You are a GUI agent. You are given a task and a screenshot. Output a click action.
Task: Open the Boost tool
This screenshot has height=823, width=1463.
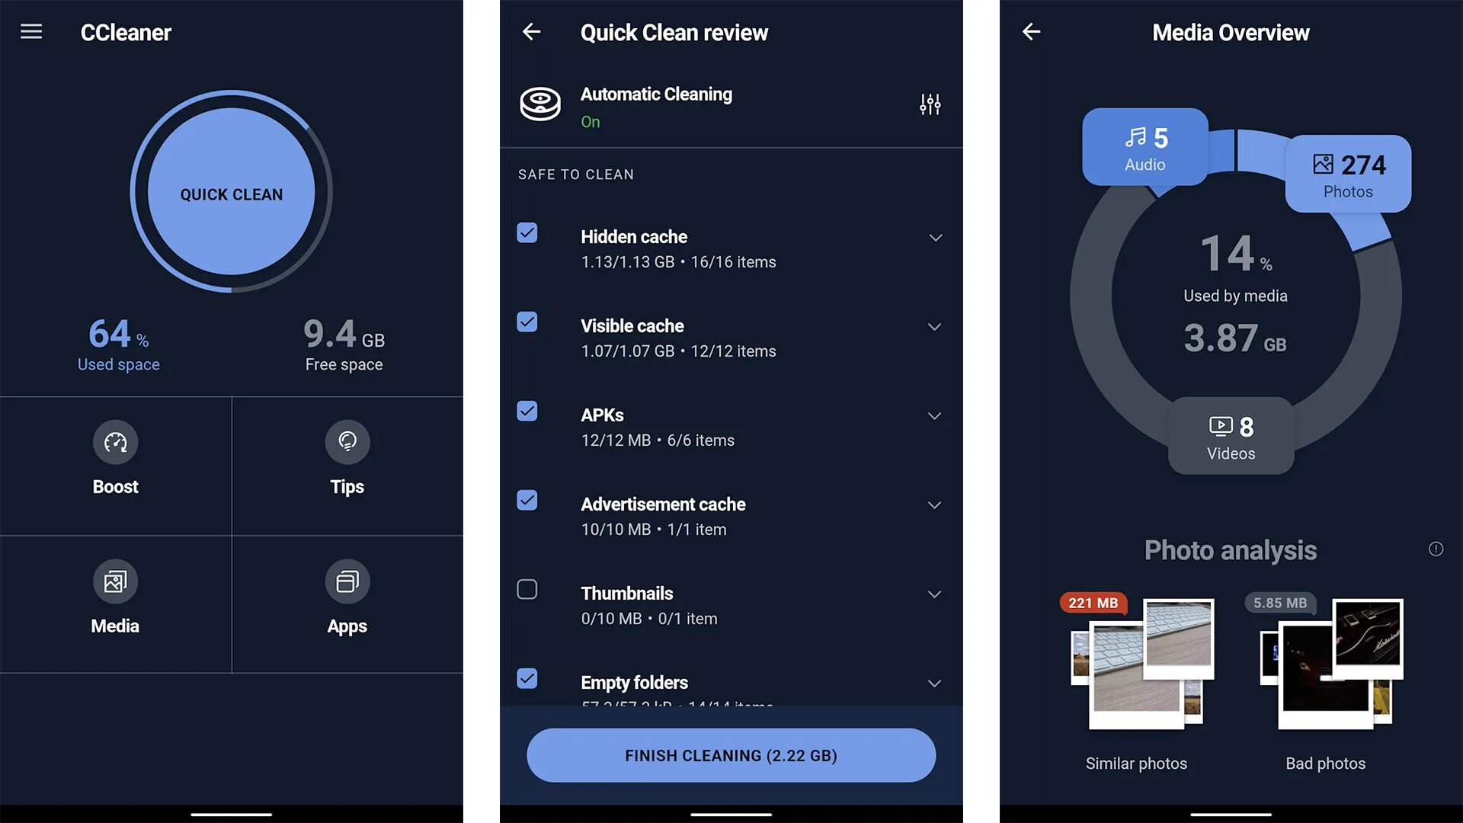(x=116, y=461)
